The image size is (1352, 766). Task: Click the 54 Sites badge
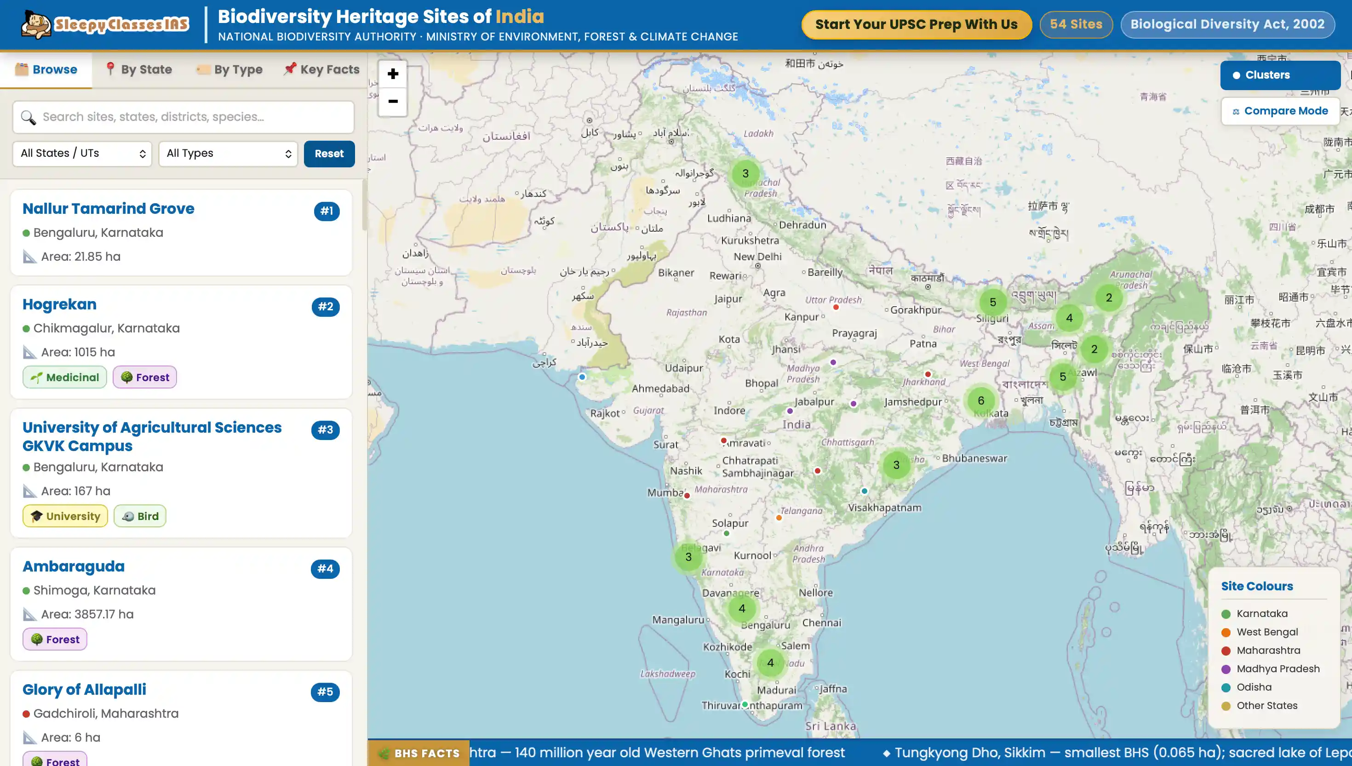coord(1076,24)
